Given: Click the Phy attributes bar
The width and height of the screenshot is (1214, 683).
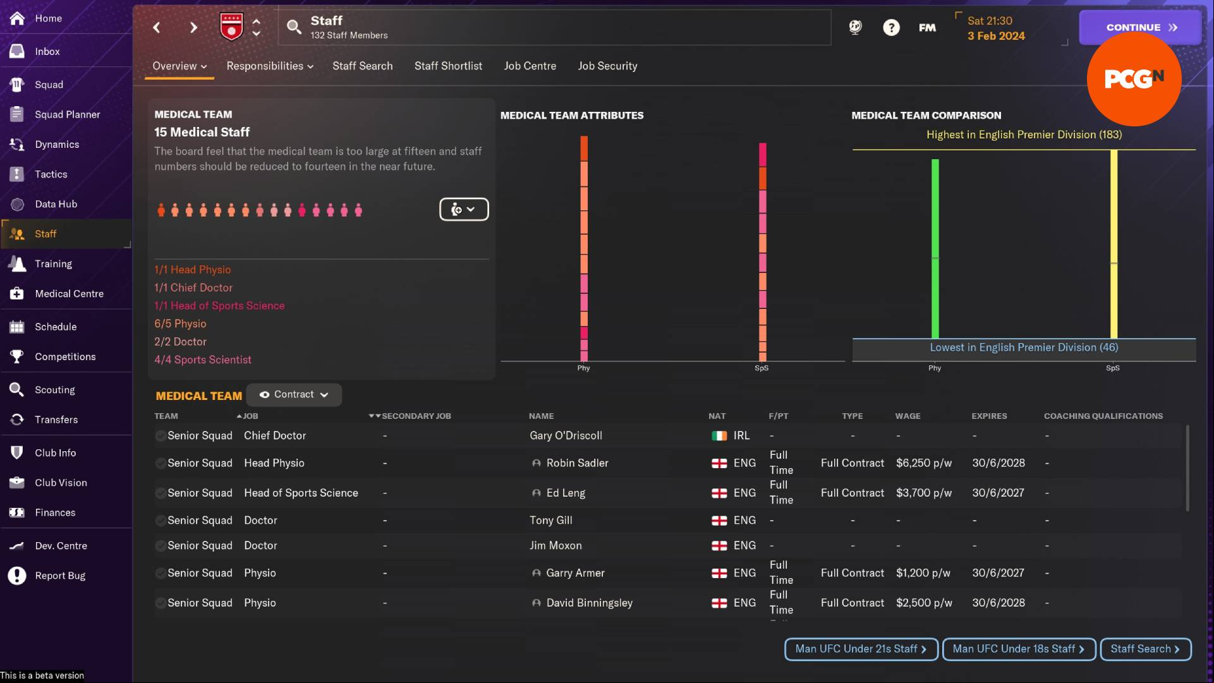Looking at the screenshot, I should click(x=584, y=248).
